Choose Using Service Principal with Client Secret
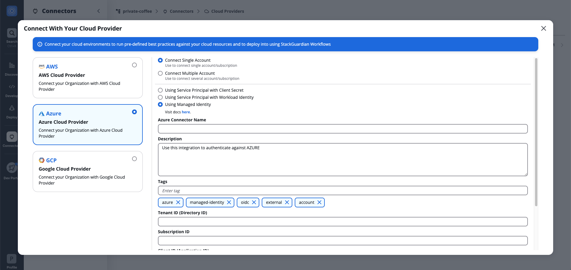The height and width of the screenshot is (270, 571). [161, 90]
